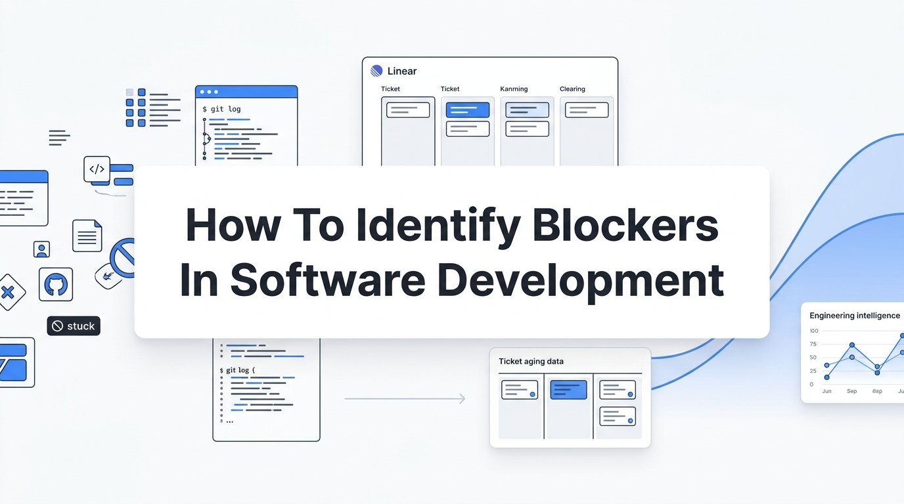Click the Ticket aging data title
This screenshot has height=504, width=904.
pyautogui.click(x=531, y=362)
